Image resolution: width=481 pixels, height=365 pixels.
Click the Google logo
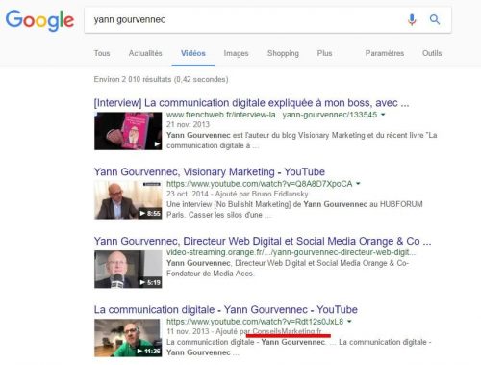[39, 20]
